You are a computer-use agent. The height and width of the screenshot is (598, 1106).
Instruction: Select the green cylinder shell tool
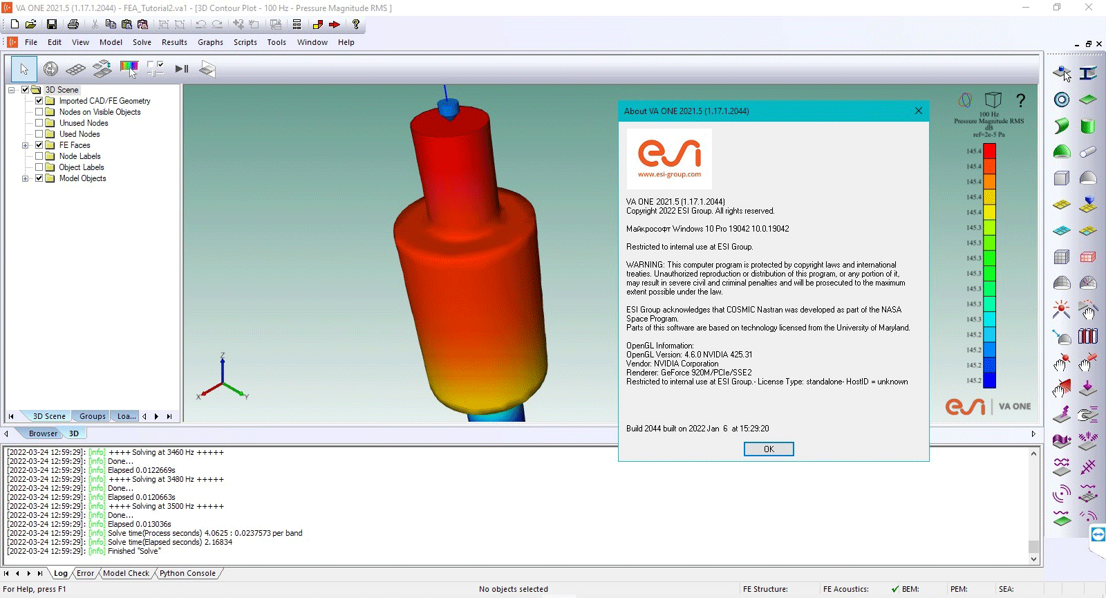coord(1087,126)
